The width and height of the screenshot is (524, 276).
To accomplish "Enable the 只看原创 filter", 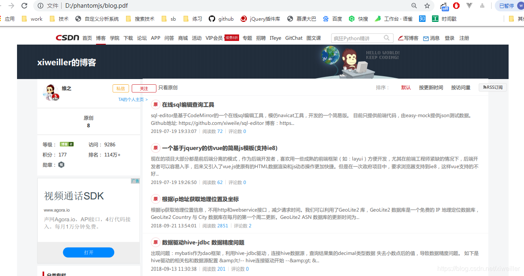I will [x=167, y=87].
